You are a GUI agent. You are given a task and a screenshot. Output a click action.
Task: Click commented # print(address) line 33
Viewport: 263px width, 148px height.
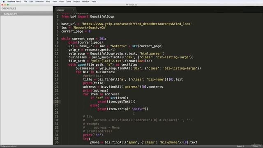click(97, 131)
